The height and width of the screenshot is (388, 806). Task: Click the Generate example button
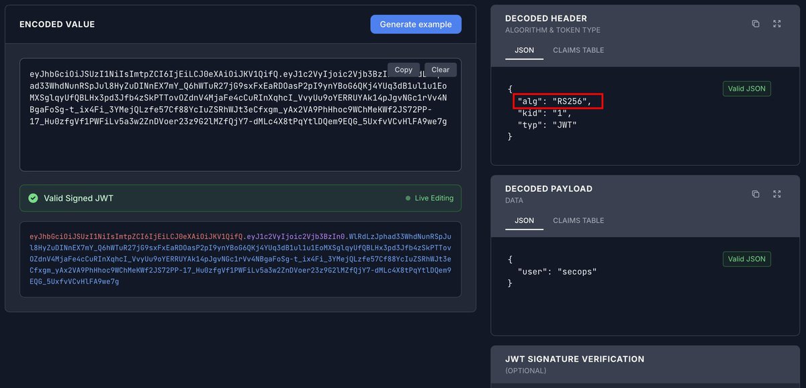(x=414, y=23)
